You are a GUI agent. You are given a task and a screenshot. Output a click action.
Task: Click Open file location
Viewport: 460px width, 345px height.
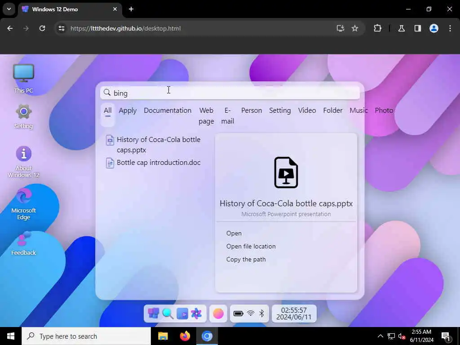(251, 247)
